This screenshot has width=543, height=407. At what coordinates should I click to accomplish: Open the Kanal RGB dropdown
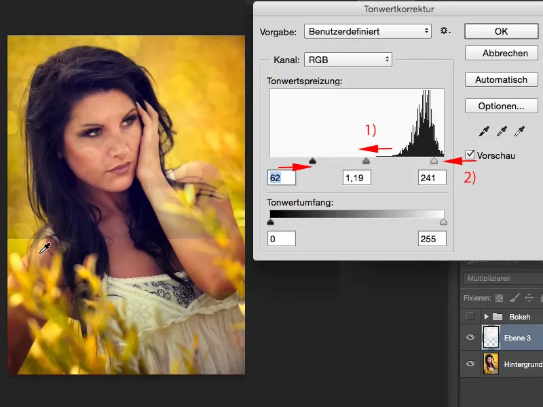(348, 60)
